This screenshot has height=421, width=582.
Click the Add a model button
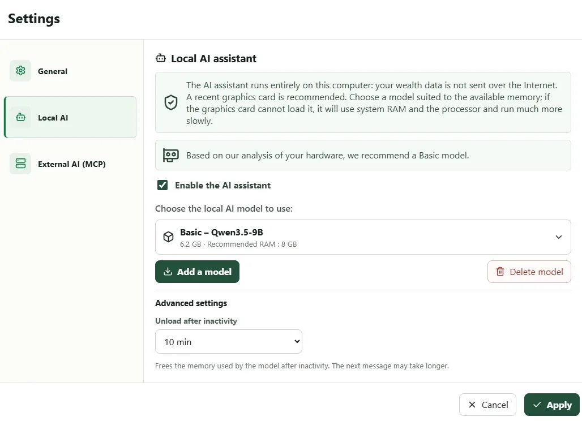point(197,272)
